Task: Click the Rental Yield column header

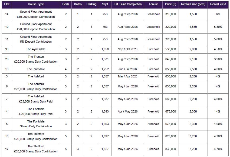Action: click(x=218, y=4)
